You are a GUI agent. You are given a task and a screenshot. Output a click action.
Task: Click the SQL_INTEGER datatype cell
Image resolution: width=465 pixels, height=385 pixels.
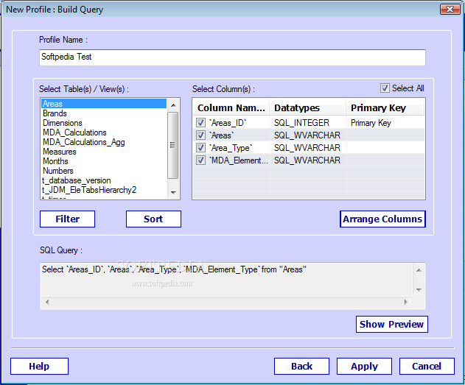[x=308, y=123]
